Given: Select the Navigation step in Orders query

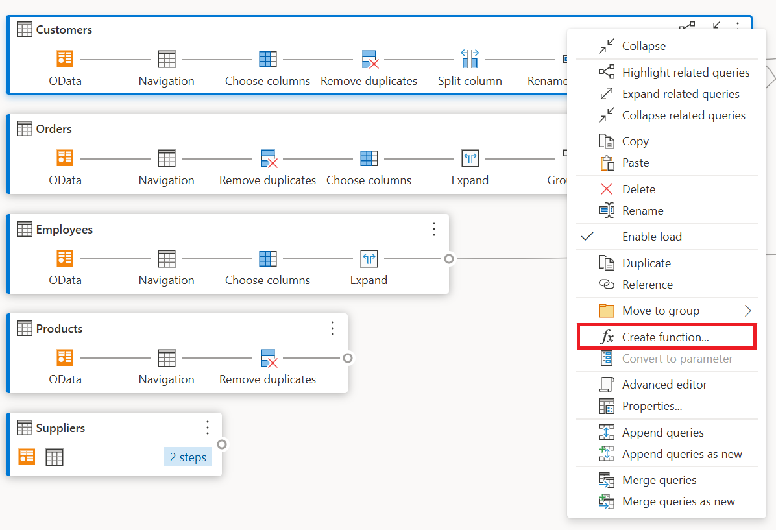Looking at the screenshot, I should 166,158.
